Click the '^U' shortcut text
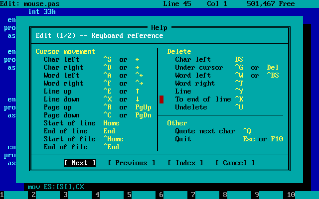Screen dimensions: 319x199 coord(239,107)
